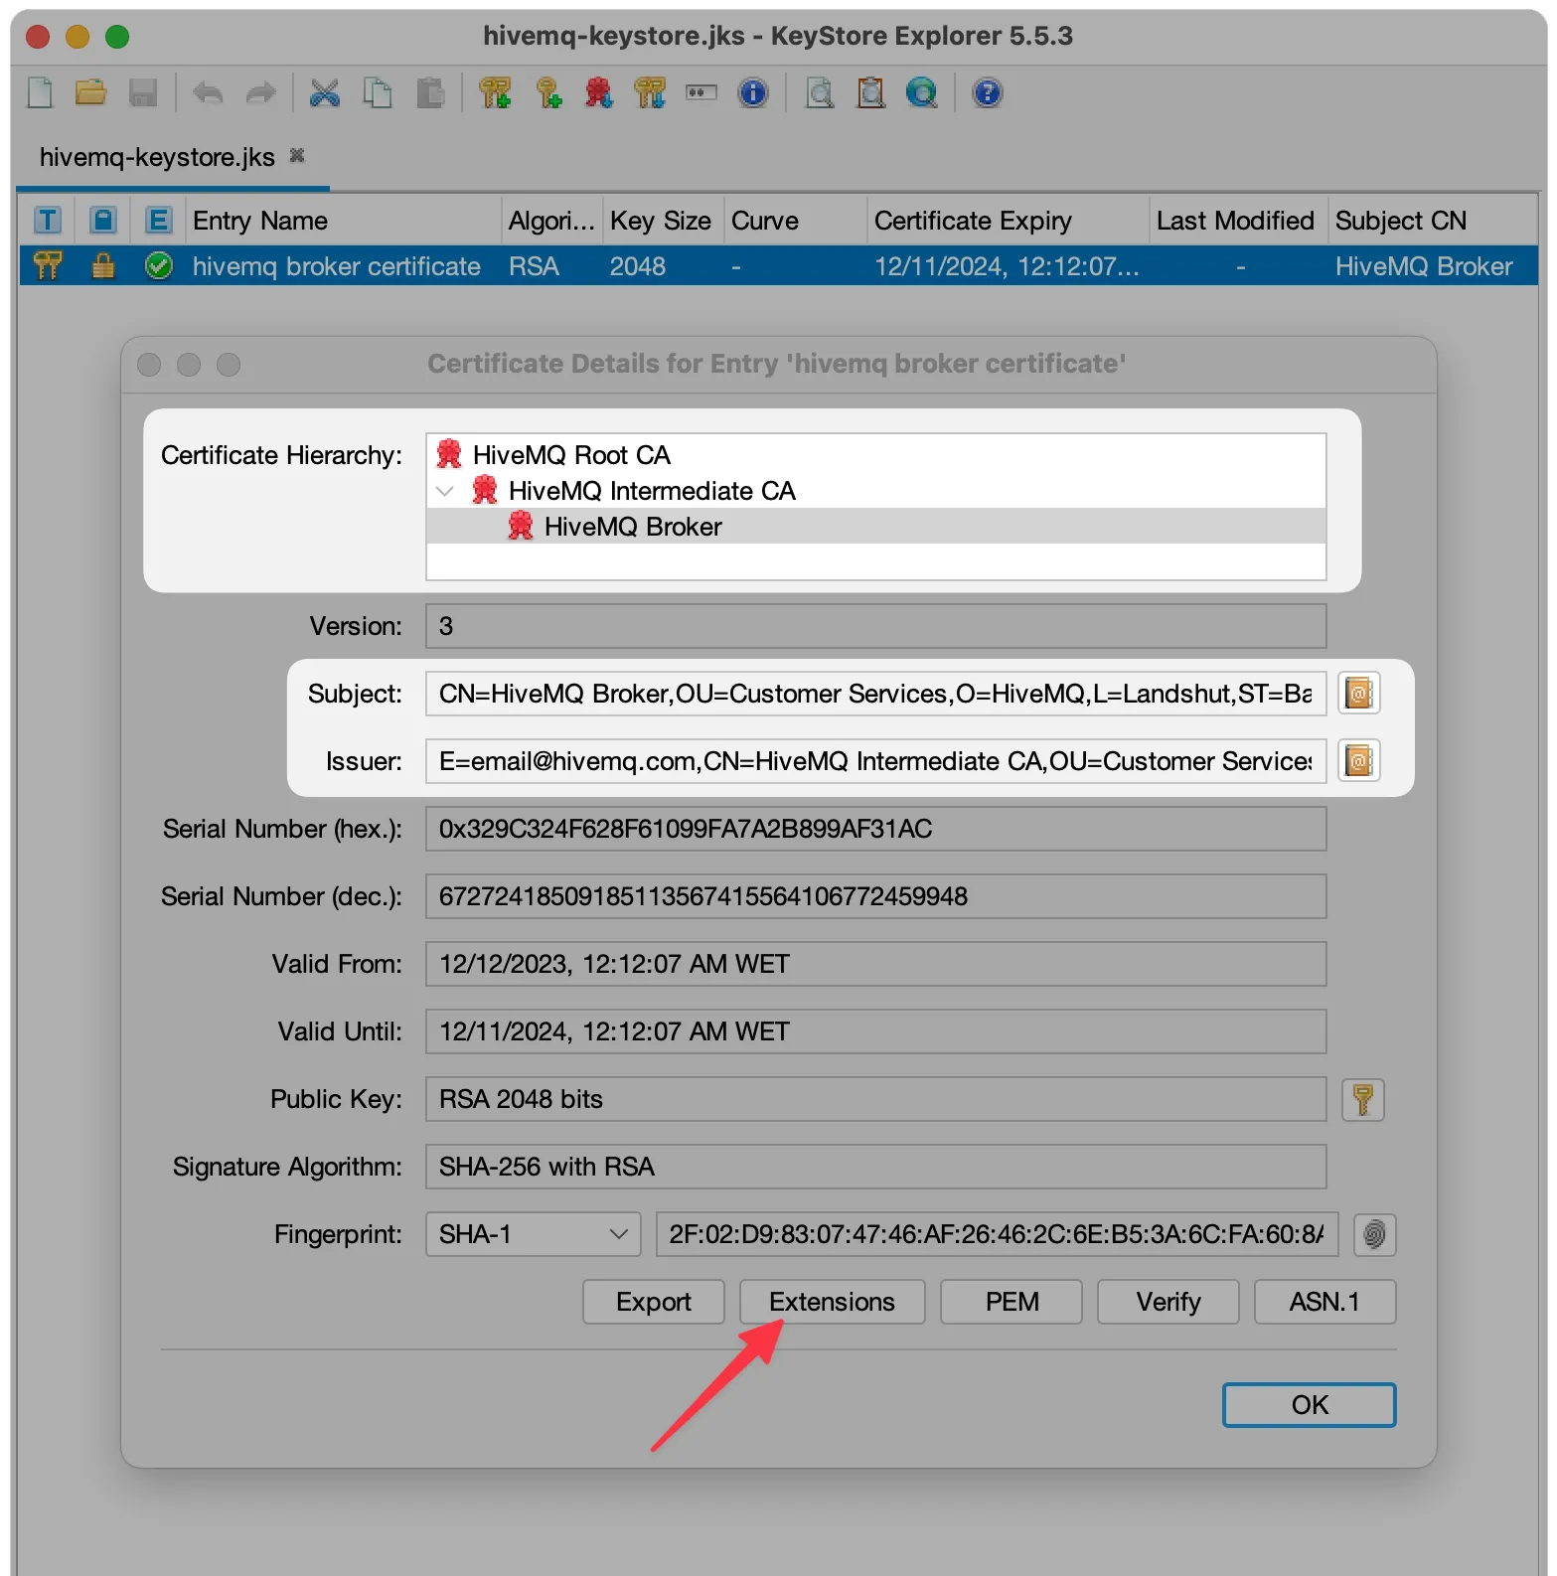Click OK to close Certificate Details
The image size is (1557, 1576).
(1310, 1405)
